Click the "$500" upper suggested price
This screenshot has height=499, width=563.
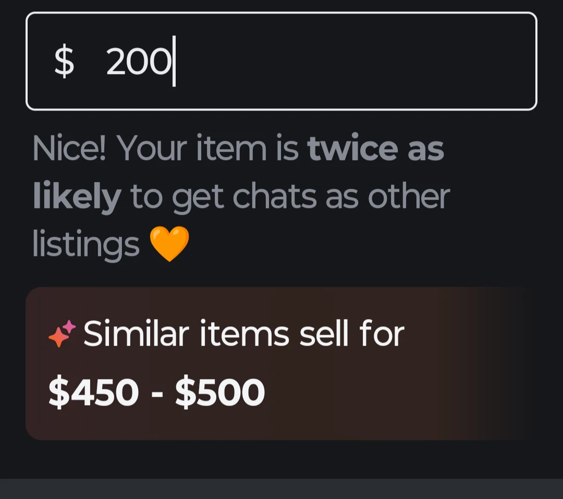(220, 392)
